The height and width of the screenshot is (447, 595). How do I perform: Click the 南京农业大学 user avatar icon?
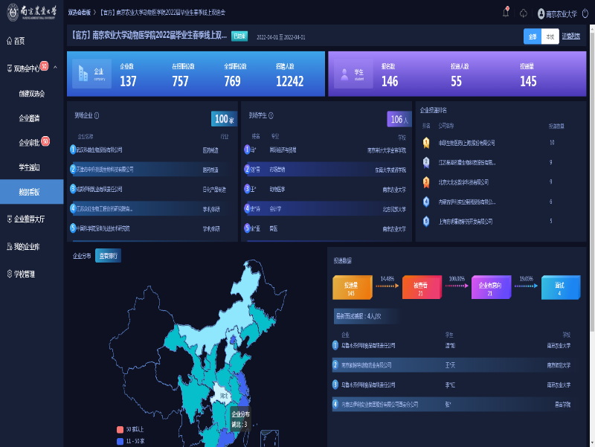(x=541, y=13)
